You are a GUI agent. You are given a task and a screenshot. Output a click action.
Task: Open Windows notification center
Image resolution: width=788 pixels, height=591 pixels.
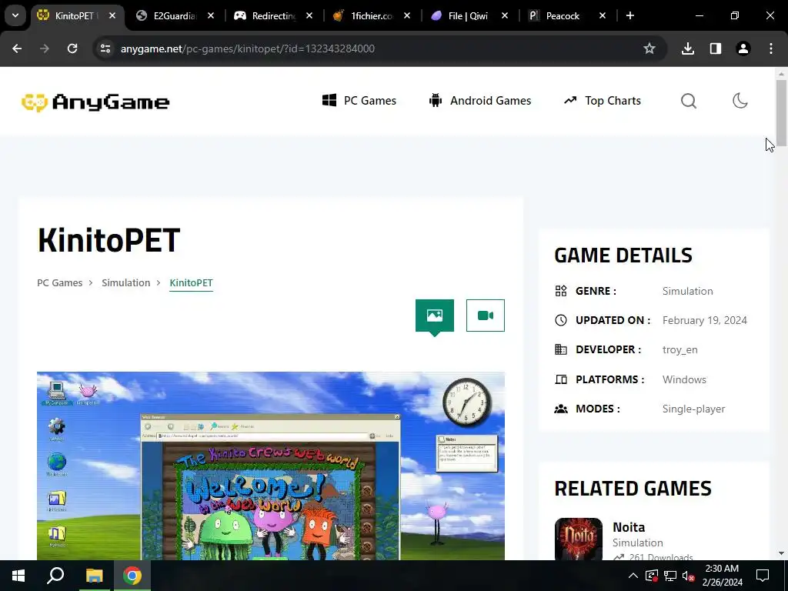pyautogui.click(x=763, y=576)
